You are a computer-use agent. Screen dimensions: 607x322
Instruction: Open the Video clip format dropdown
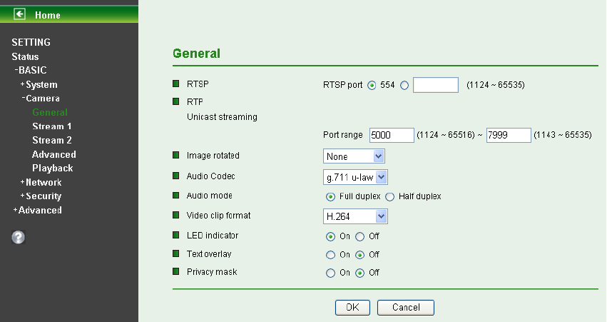(355, 216)
